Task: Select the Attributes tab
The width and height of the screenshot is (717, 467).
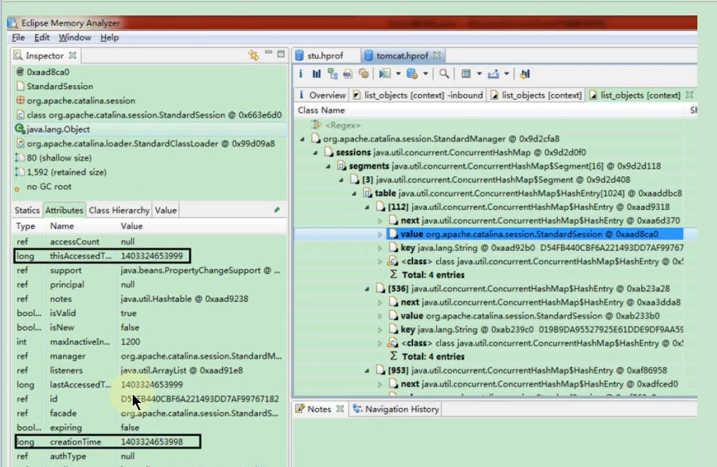Action: click(64, 210)
